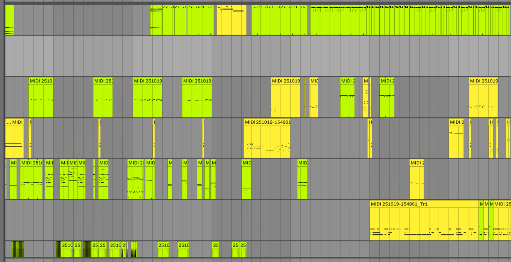Select second green clip on third track
This screenshot has width=511, height=262.
click(x=103, y=97)
